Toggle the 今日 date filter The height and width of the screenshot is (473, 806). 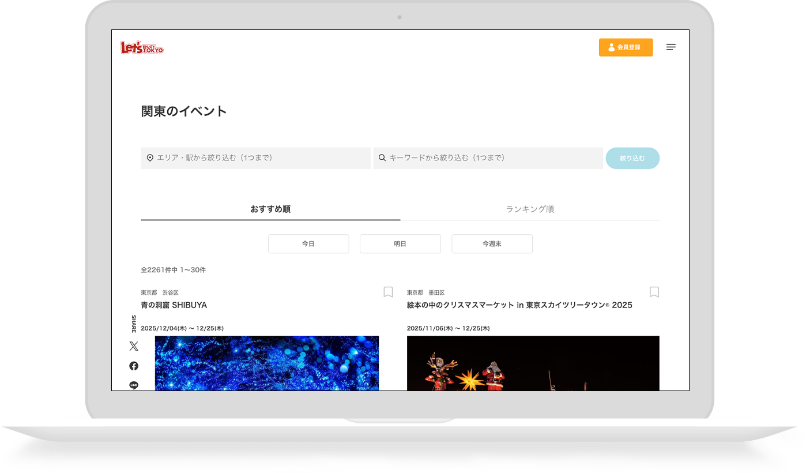pyautogui.click(x=308, y=243)
